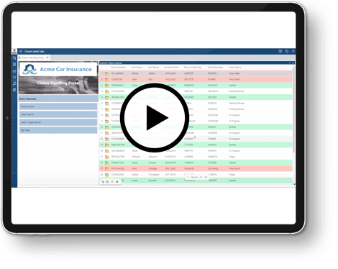This screenshot has width=338, height=269.
Task: Click the user avatar icon
Action: [x=14, y=51]
